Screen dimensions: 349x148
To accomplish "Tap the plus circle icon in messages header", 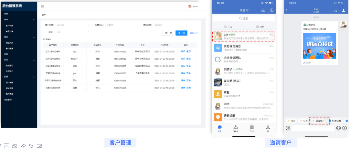I will pos(271,10).
